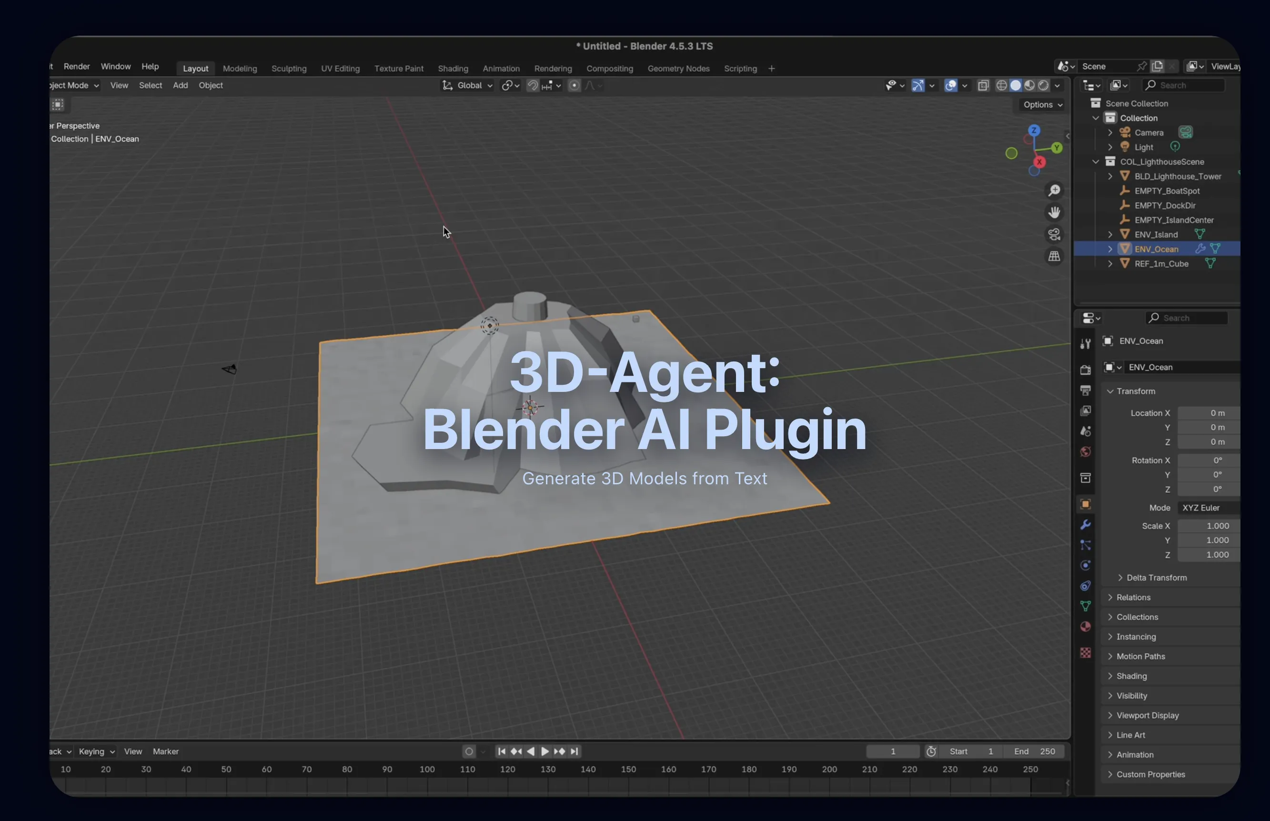Click the Location X value field

(x=1208, y=413)
